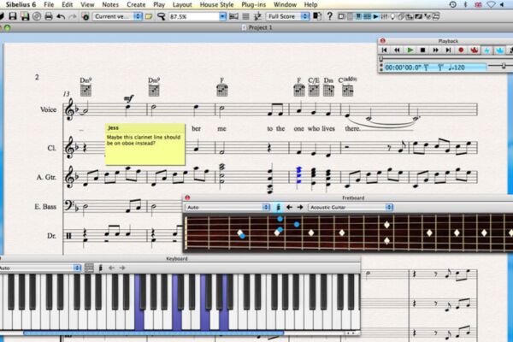This screenshot has height=342, width=513.
Task: Toggle the transposing score icon
Action: pos(257,16)
